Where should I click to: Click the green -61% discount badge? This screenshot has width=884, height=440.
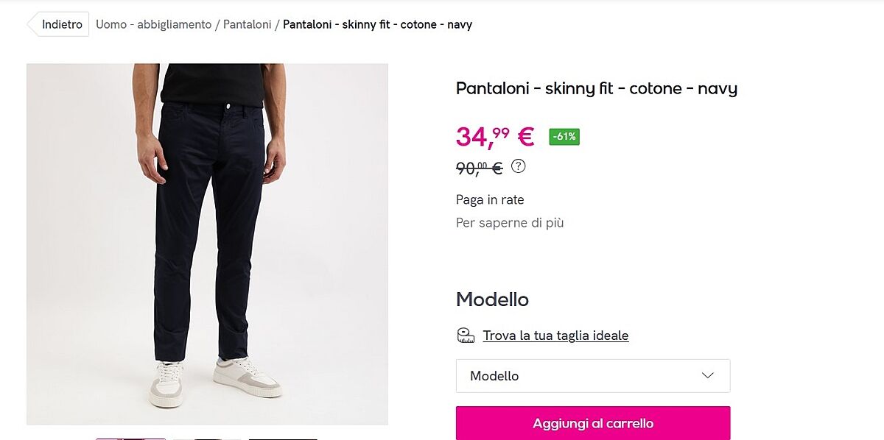564,137
